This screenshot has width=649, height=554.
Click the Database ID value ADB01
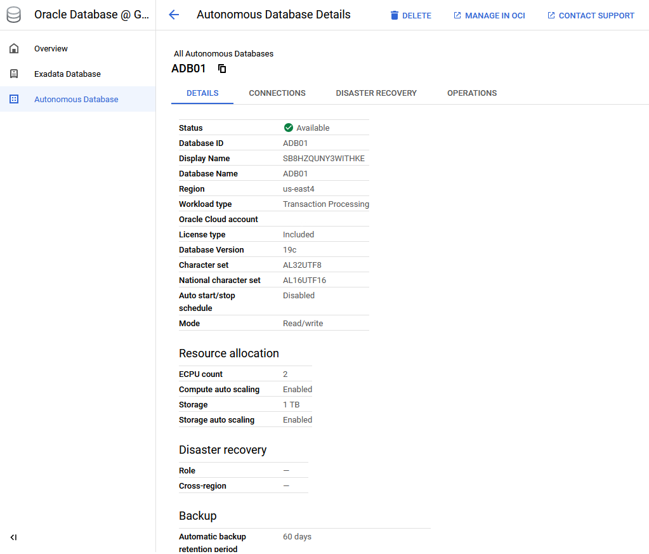tap(295, 143)
